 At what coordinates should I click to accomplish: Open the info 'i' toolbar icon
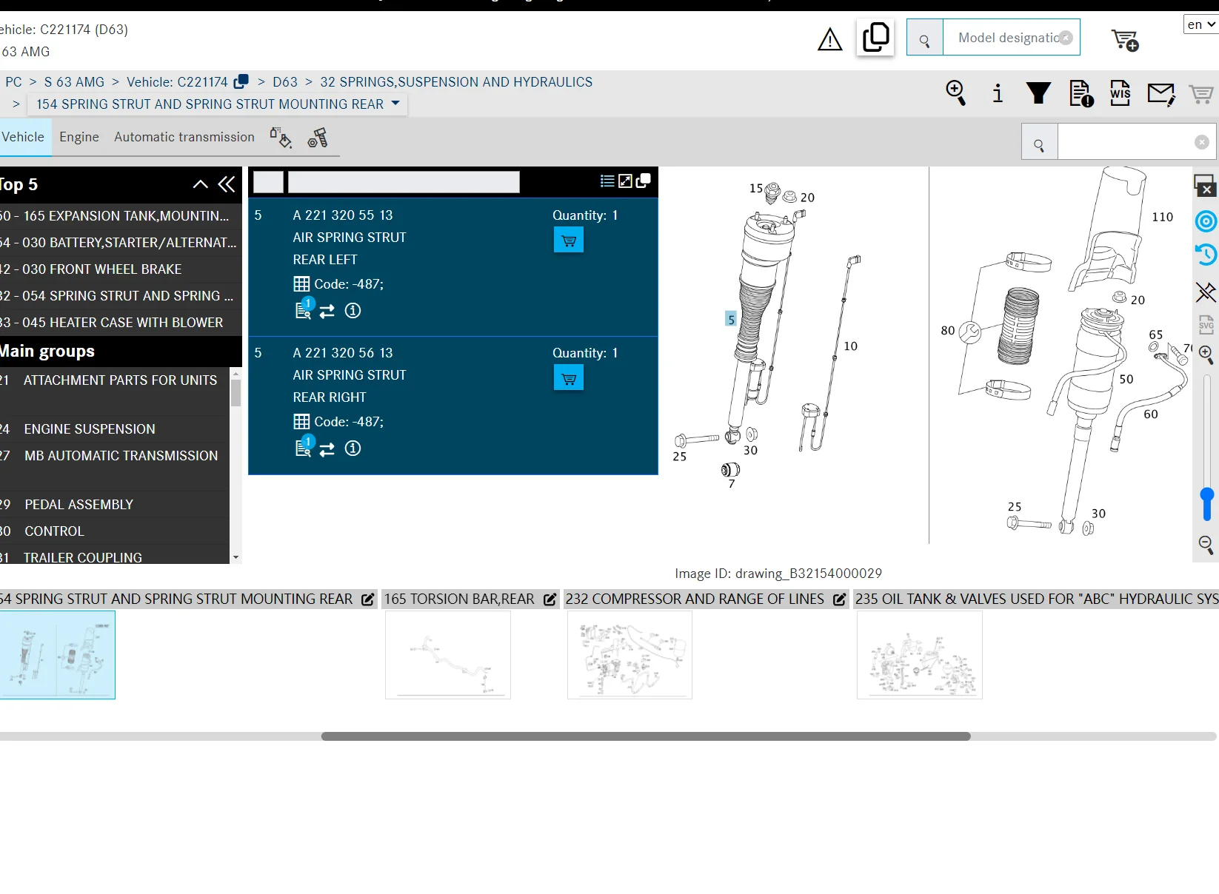(x=998, y=93)
